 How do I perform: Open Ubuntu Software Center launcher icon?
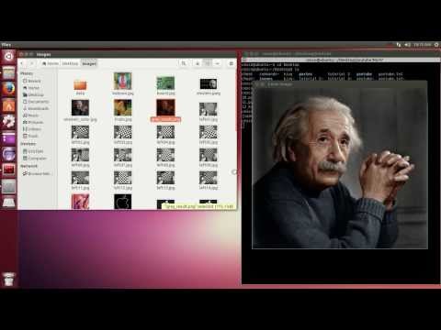coord(8,105)
